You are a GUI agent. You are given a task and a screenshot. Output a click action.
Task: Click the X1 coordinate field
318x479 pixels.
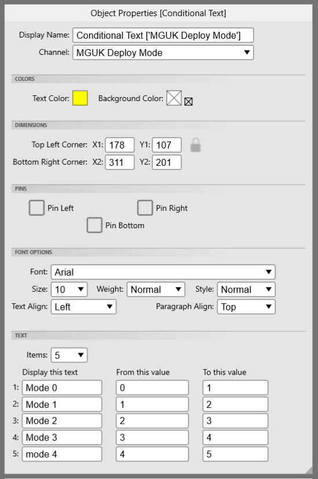point(120,145)
